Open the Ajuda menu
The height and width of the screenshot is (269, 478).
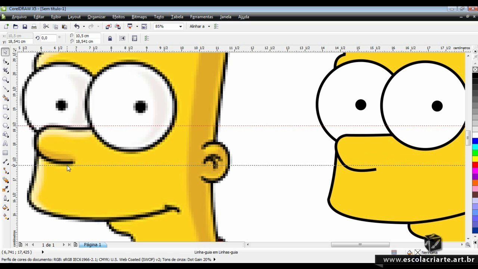pos(243,17)
